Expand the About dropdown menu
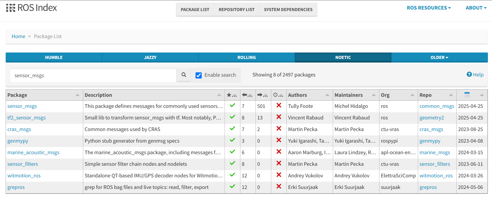 pyautogui.click(x=476, y=8)
